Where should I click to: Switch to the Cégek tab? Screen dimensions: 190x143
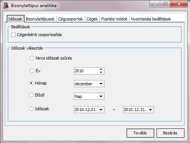(x=92, y=19)
